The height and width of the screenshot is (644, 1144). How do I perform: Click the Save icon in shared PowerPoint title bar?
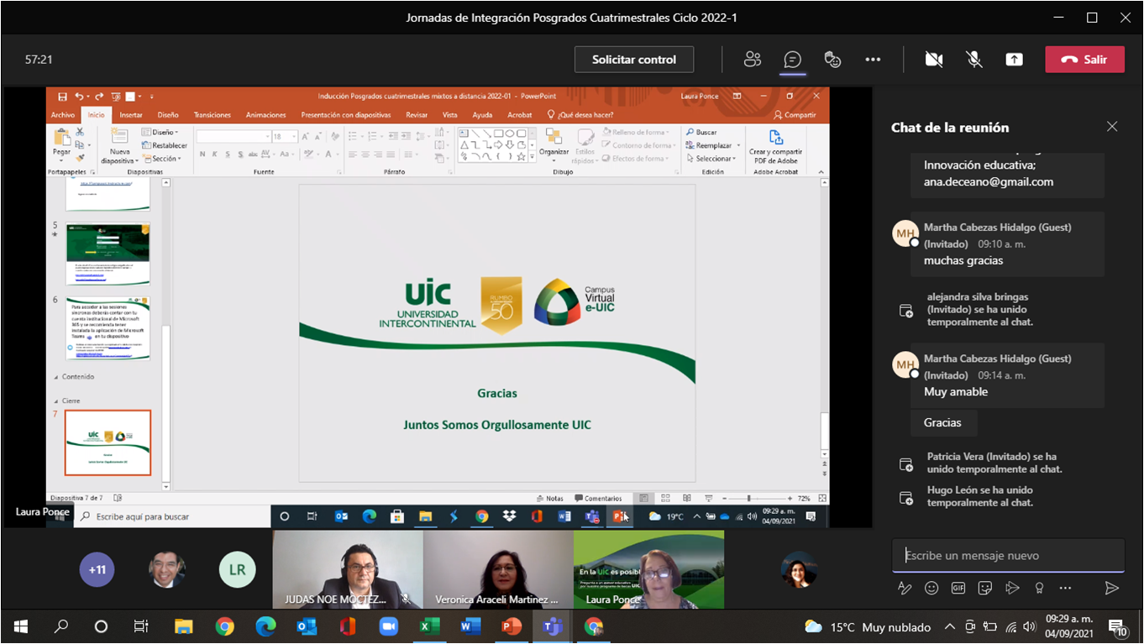click(x=62, y=97)
